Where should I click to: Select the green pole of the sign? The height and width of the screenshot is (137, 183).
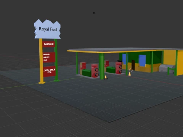click(x=56, y=60)
